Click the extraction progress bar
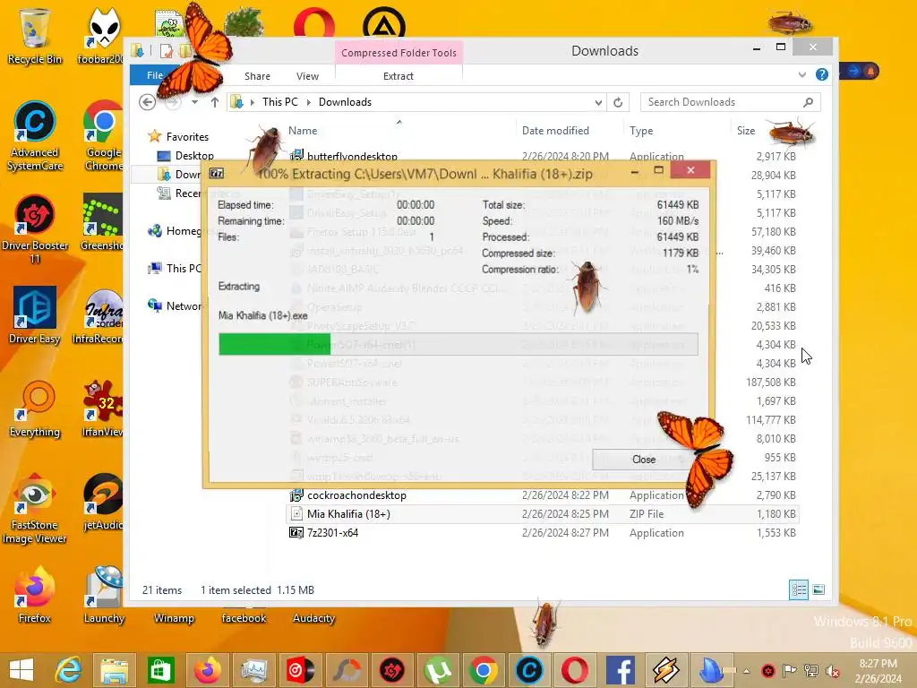 click(458, 344)
